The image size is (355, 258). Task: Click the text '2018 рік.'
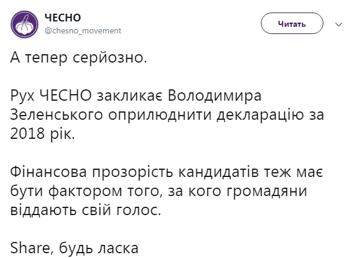[x=42, y=134]
